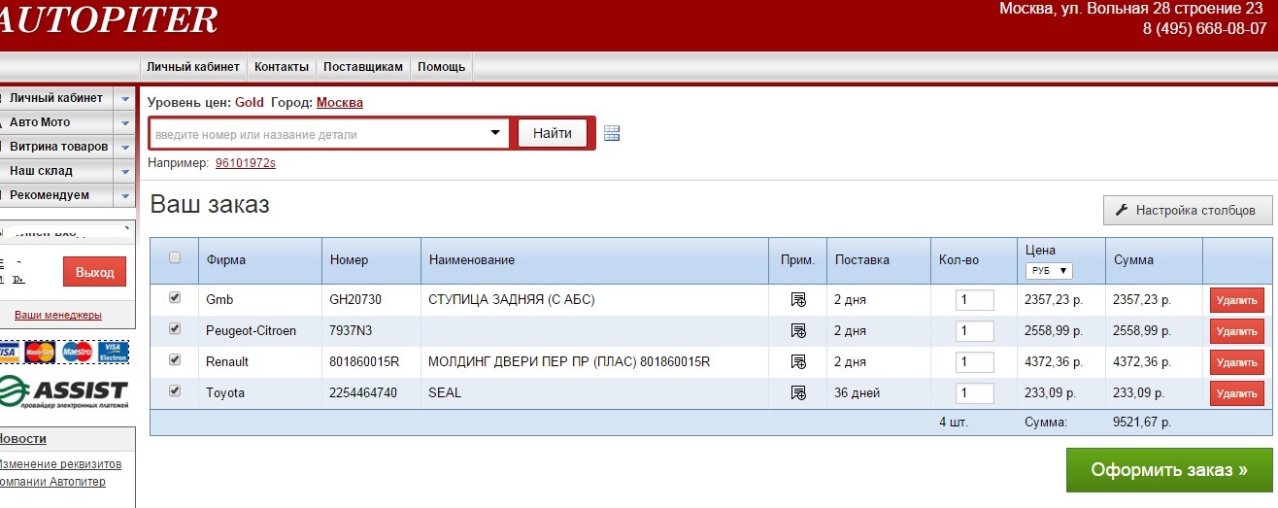Delete the Peugeot-Citroen order row

pos(1236,331)
